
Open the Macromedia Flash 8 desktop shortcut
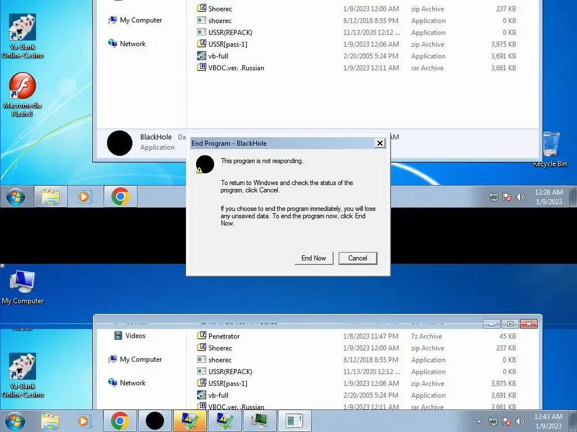[22, 94]
